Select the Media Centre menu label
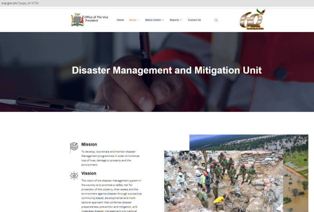 click(x=153, y=20)
